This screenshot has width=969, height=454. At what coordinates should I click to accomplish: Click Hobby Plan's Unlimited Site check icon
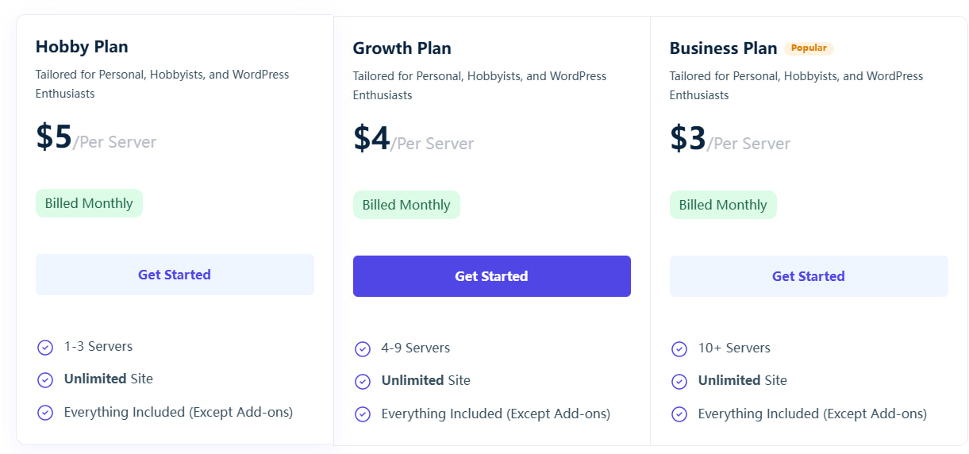tap(45, 380)
